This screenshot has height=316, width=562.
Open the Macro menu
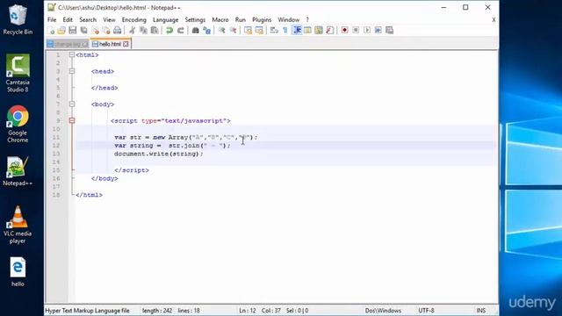point(220,19)
